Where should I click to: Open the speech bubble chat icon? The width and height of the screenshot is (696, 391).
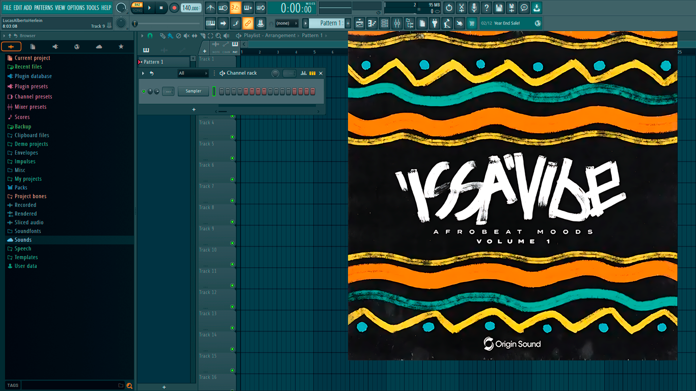click(524, 8)
